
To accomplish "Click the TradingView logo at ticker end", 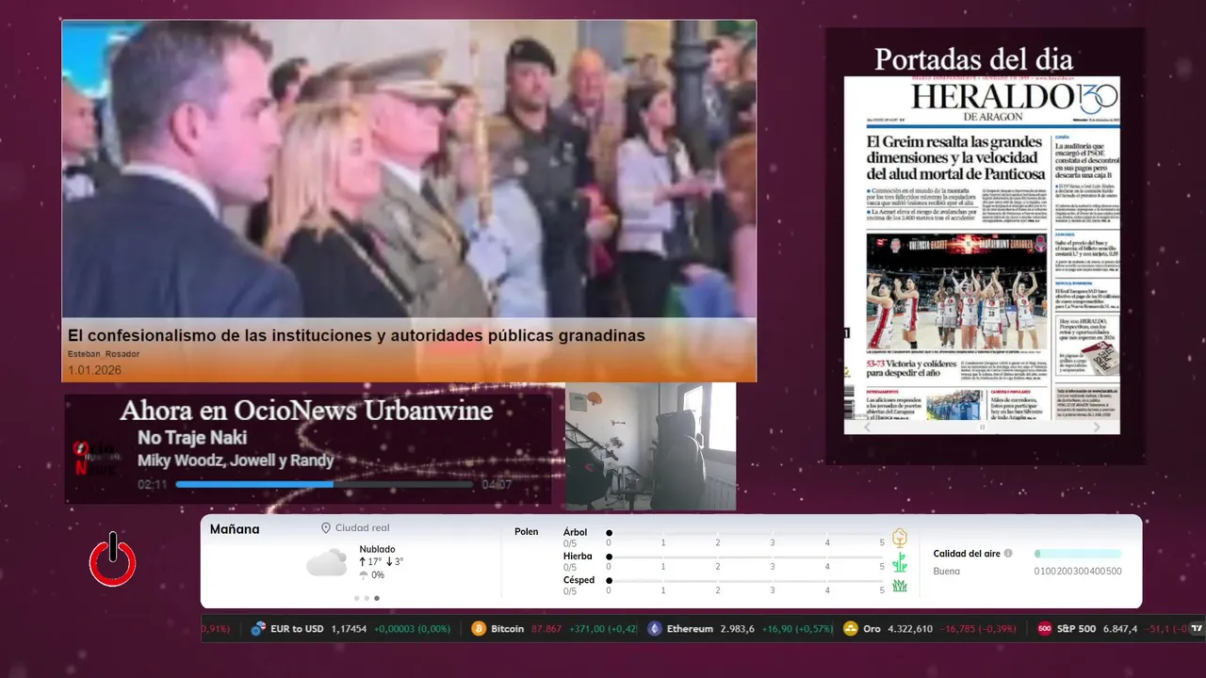I will pos(1197,628).
